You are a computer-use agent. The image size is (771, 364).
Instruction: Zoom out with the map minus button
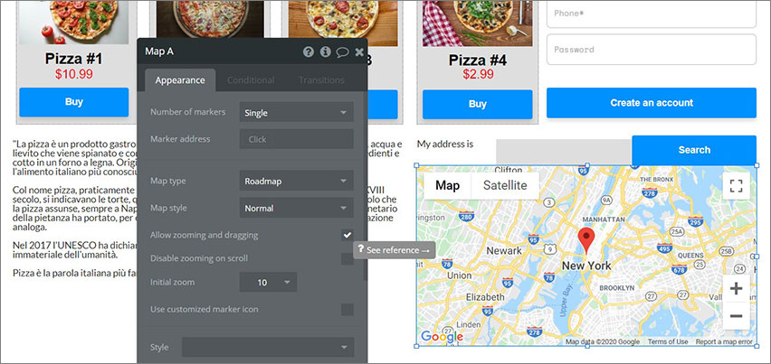736,316
